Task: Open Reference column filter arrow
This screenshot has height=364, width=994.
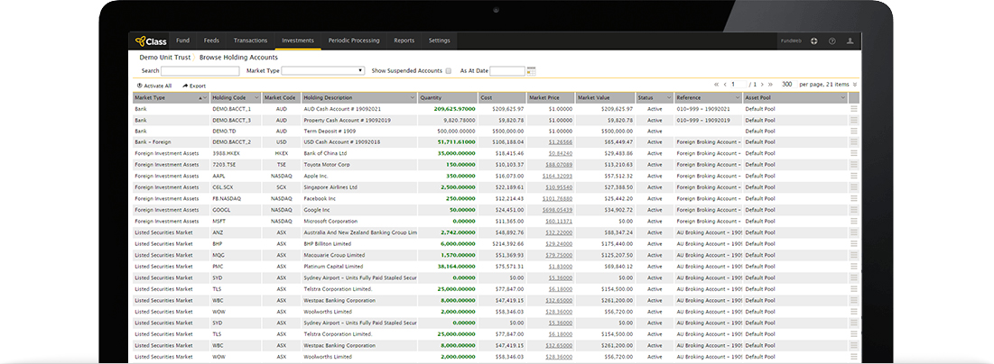Action: 738,97
